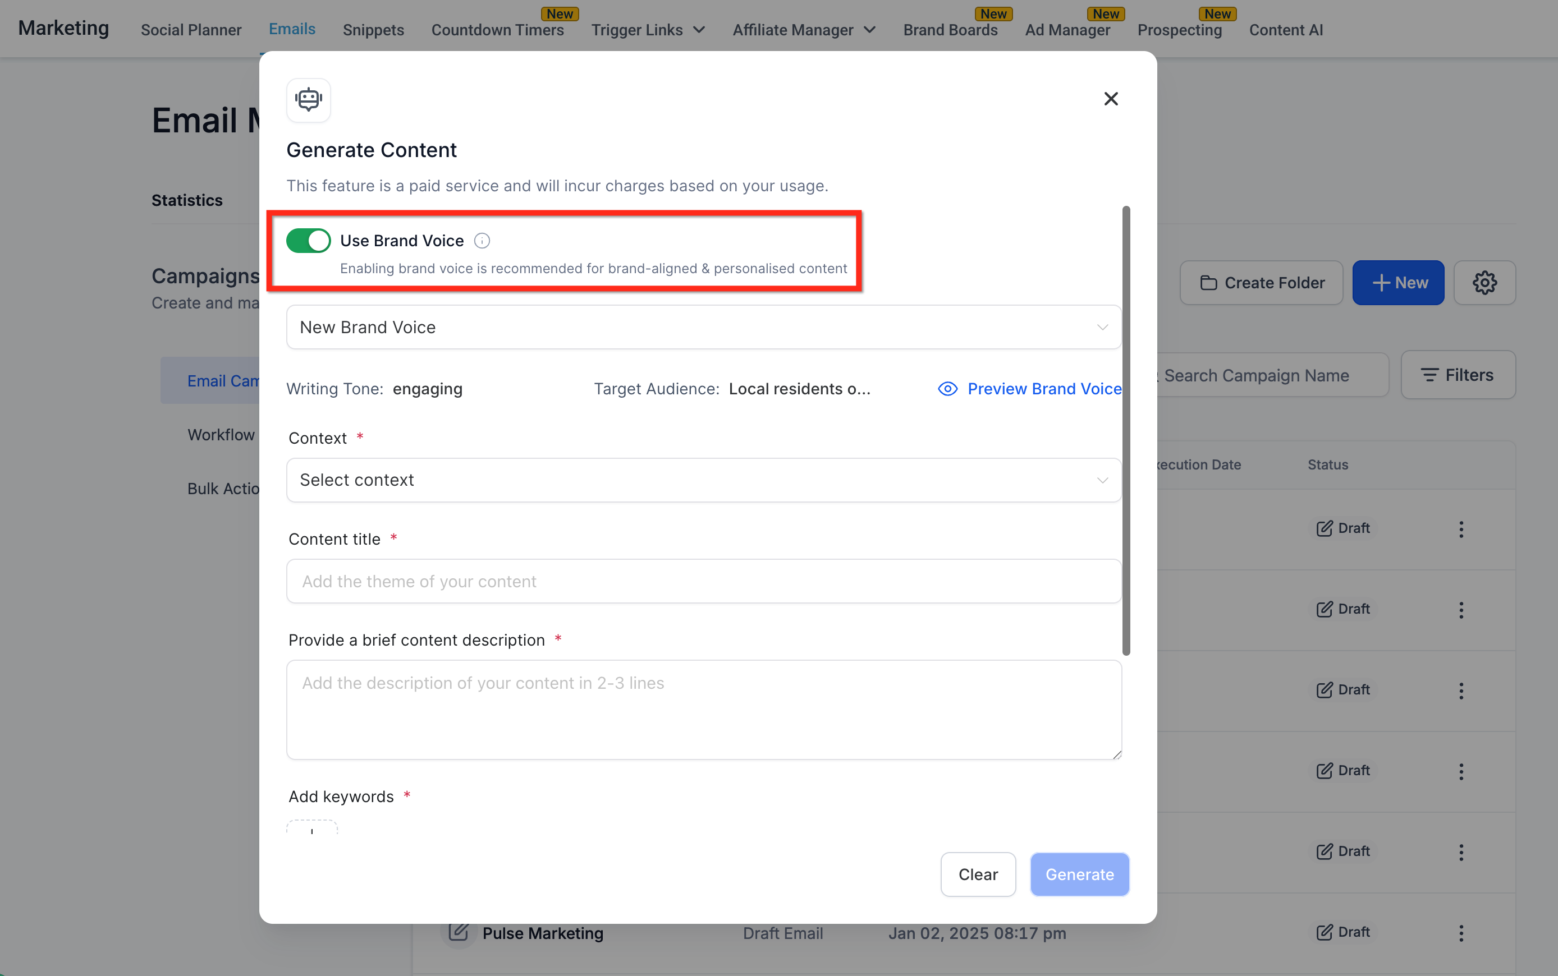Click the eye icon beside Preview Brand Voice
The width and height of the screenshot is (1558, 976).
(947, 389)
